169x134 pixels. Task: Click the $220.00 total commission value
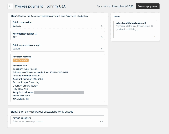point(17,26)
